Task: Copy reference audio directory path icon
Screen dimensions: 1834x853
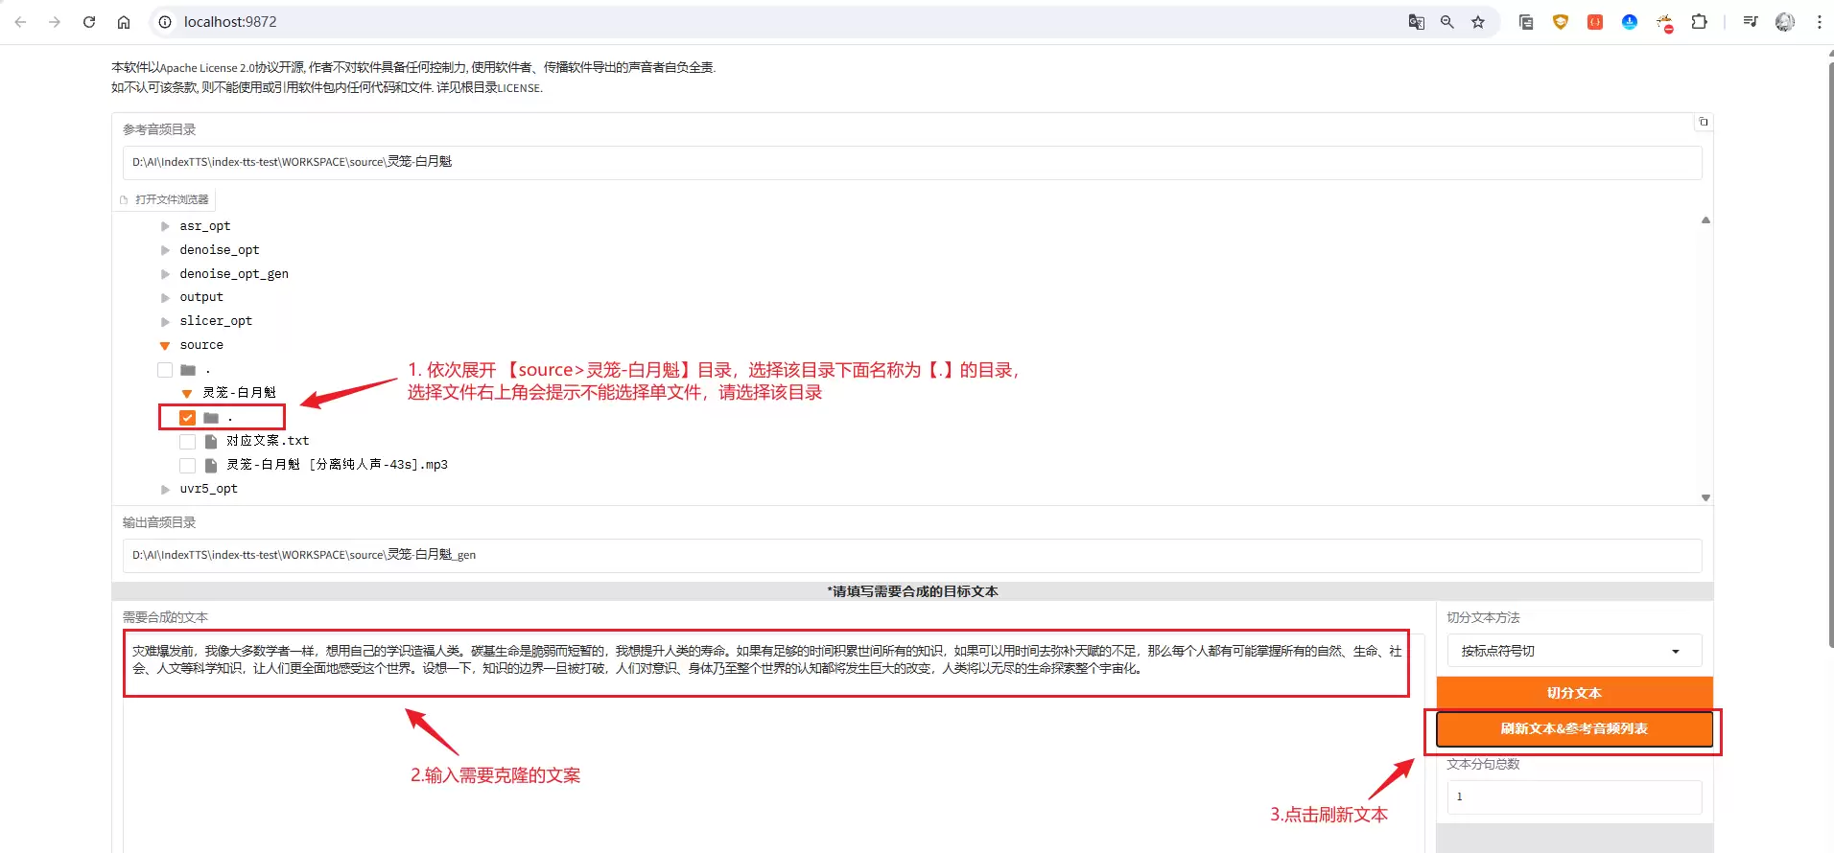Action: pyautogui.click(x=1704, y=122)
